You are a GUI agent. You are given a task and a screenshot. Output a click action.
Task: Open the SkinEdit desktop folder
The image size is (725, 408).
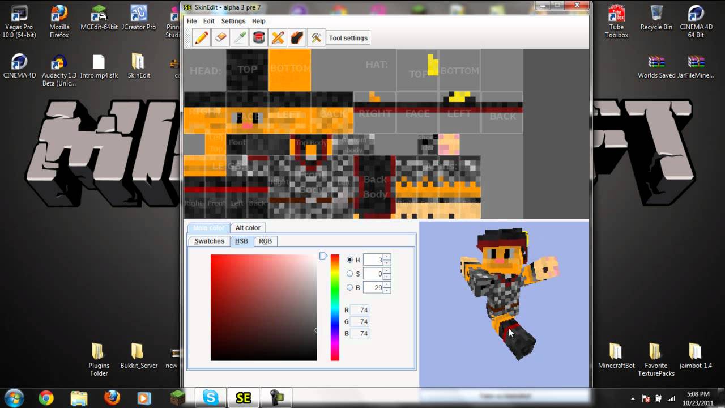point(139,66)
